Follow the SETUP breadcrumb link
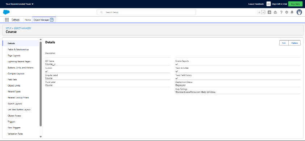The width and height of the screenshot is (305, 141). click(x=8, y=28)
